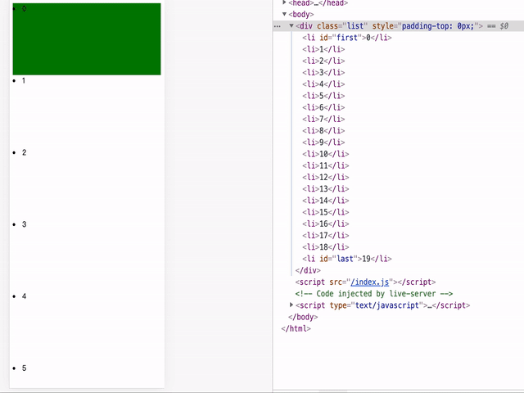Screen dimensions: 524x393
Task: Select the li 3 node
Action: (323, 73)
